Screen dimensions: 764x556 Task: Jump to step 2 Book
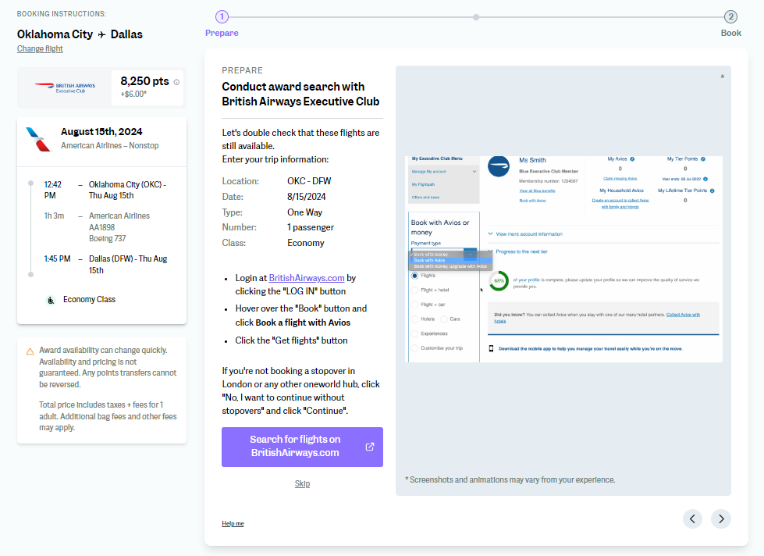(730, 17)
